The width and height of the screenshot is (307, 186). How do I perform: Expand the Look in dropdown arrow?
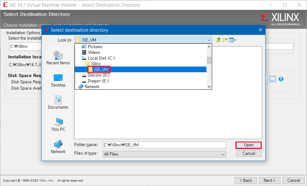[209, 40]
